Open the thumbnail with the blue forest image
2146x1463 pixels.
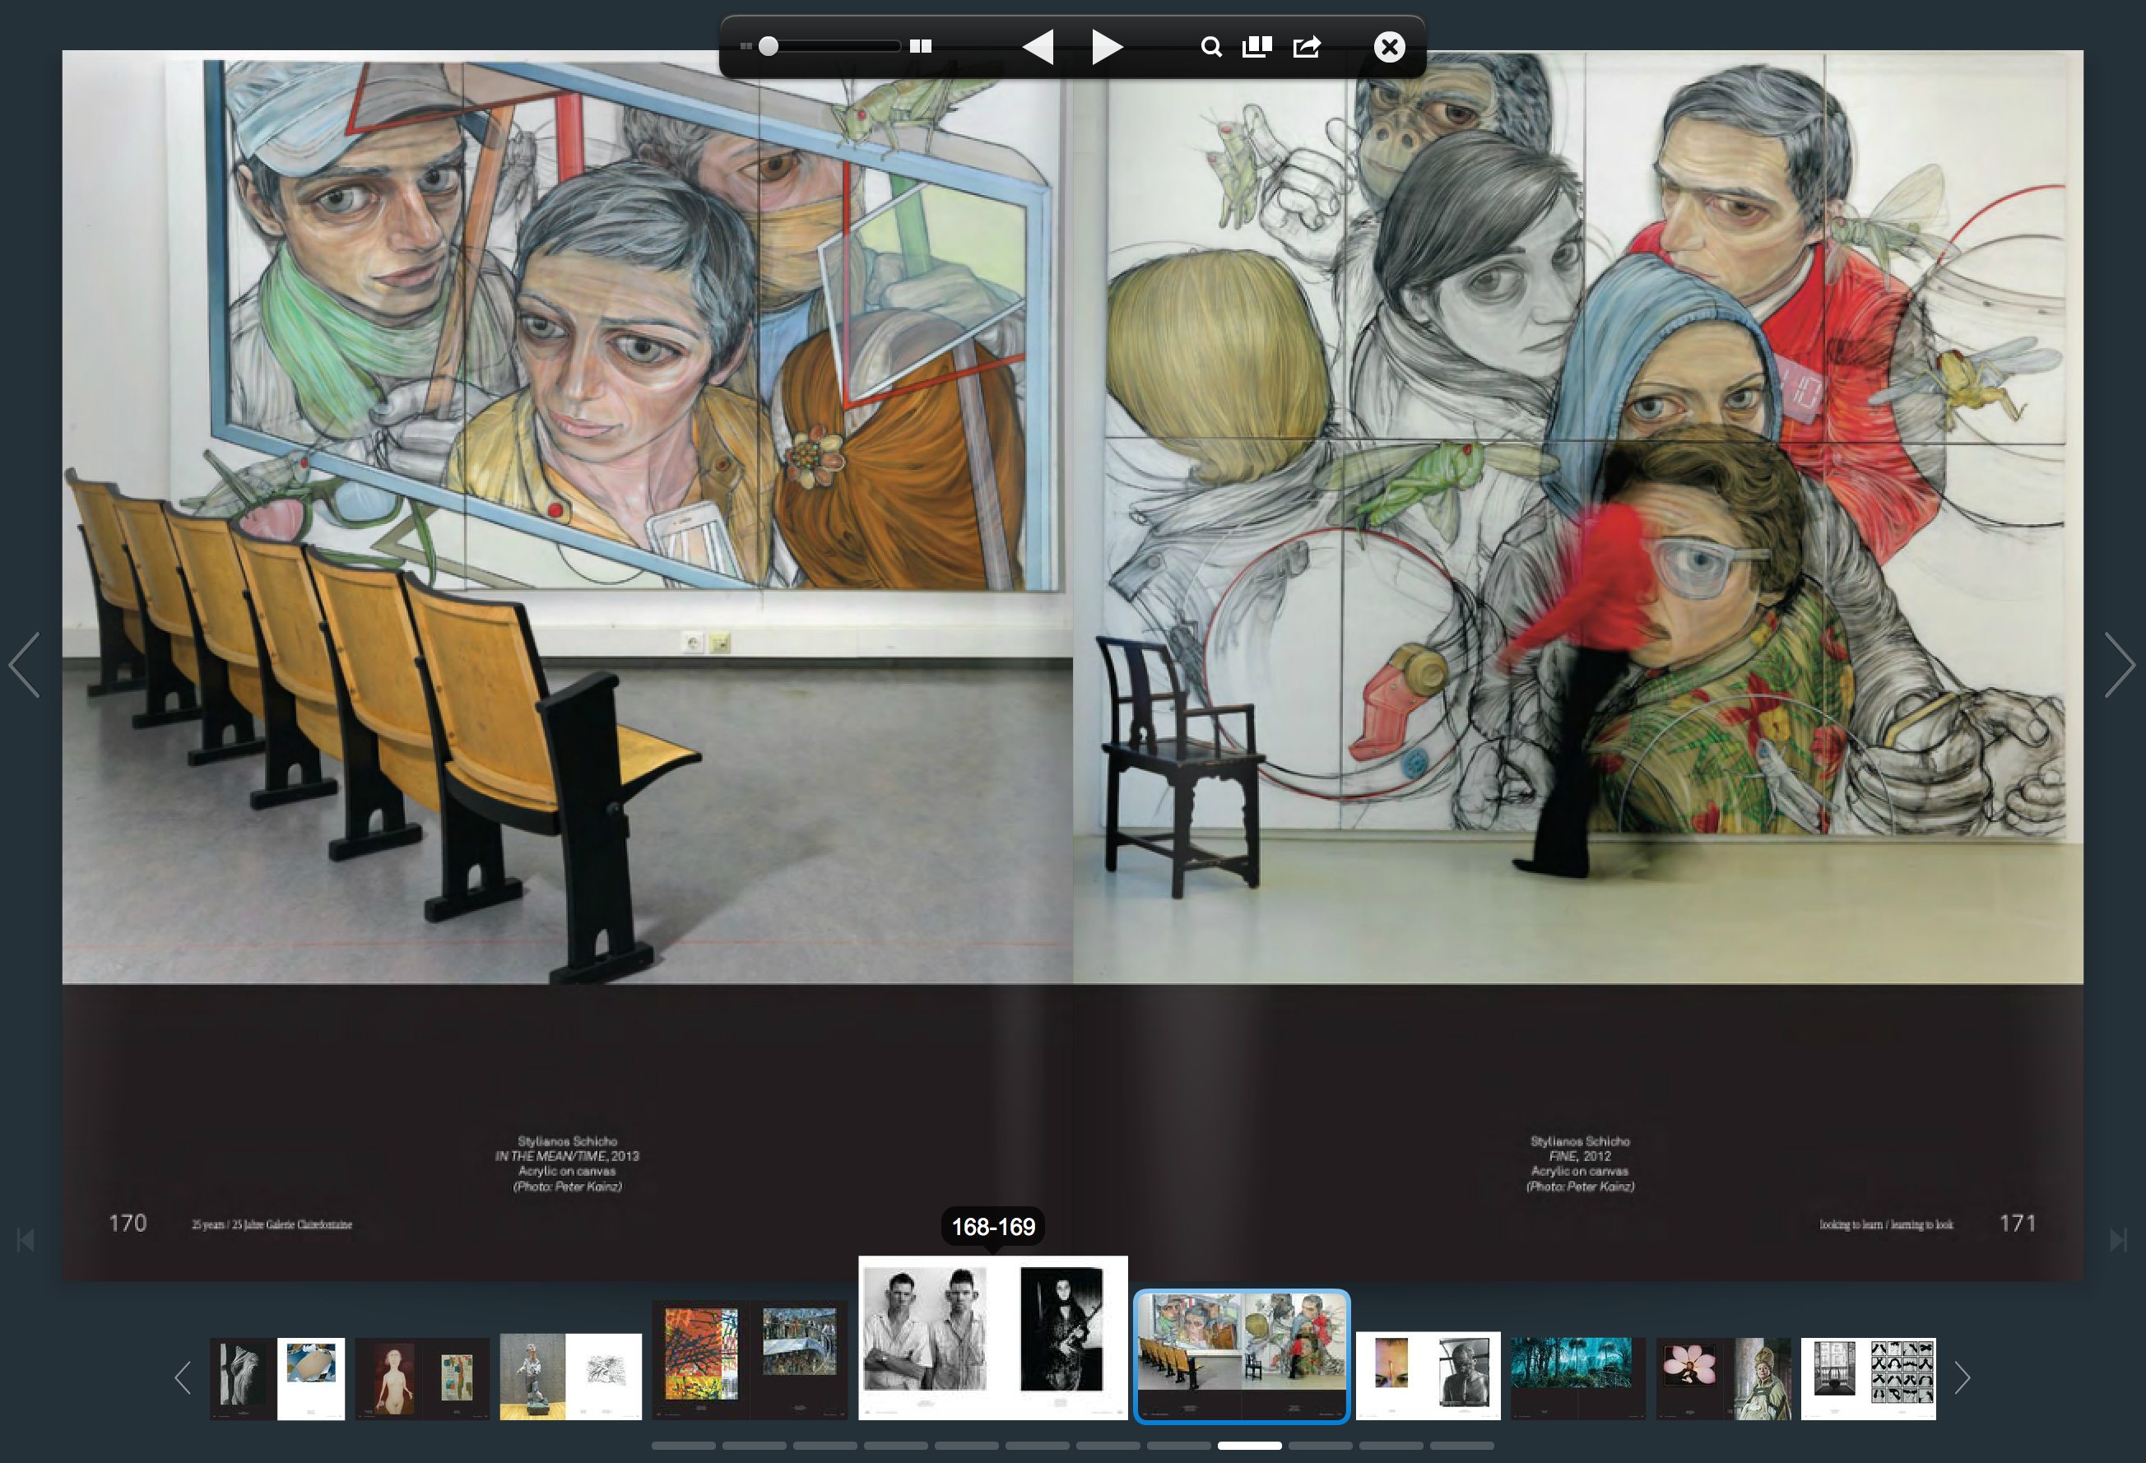1578,1378
